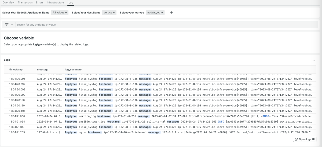Select the nginx log row at 13:04:21.265
322x147 pixels.
(161, 132)
